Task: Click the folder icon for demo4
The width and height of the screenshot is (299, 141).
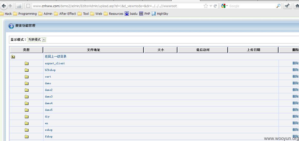Action: [26, 103]
